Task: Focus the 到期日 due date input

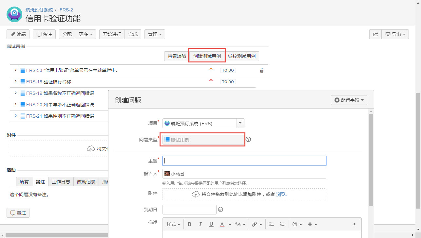Action: tap(189, 209)
